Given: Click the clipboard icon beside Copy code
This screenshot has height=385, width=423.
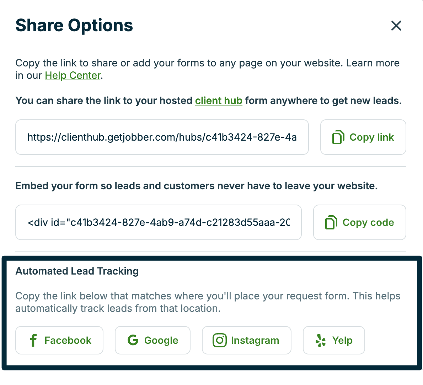Looking at the screenshot, I should point(331,223).
